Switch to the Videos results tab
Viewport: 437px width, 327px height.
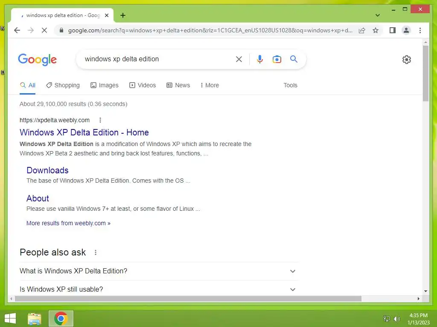[143, 85]
